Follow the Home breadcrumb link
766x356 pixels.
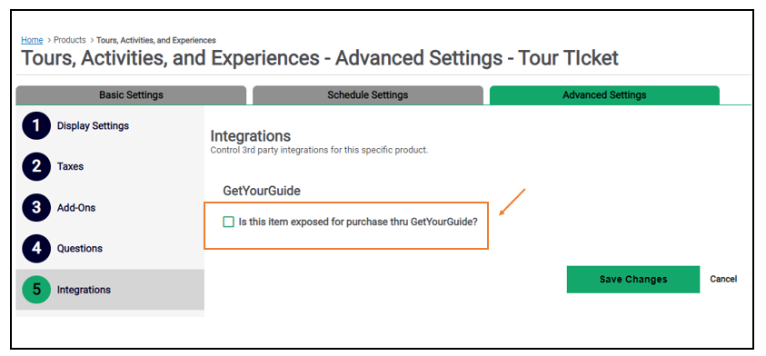pyautogui.click(x=32, y=40)
